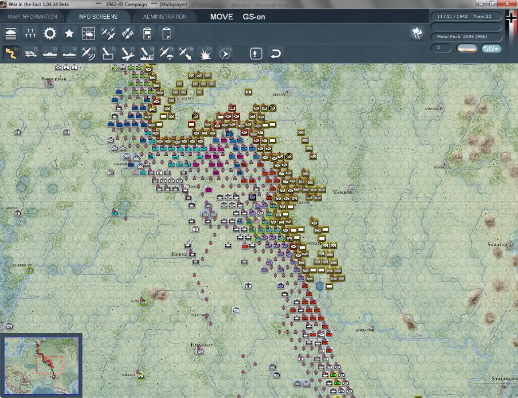Open the air doctrine planes icon

coord(108,33)
